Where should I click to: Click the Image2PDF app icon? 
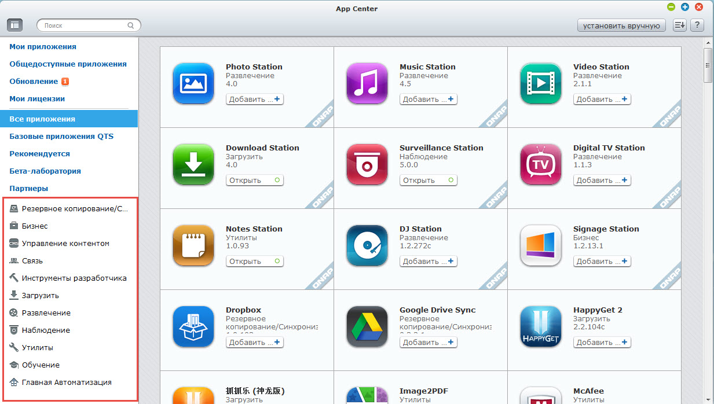[367, 395]
